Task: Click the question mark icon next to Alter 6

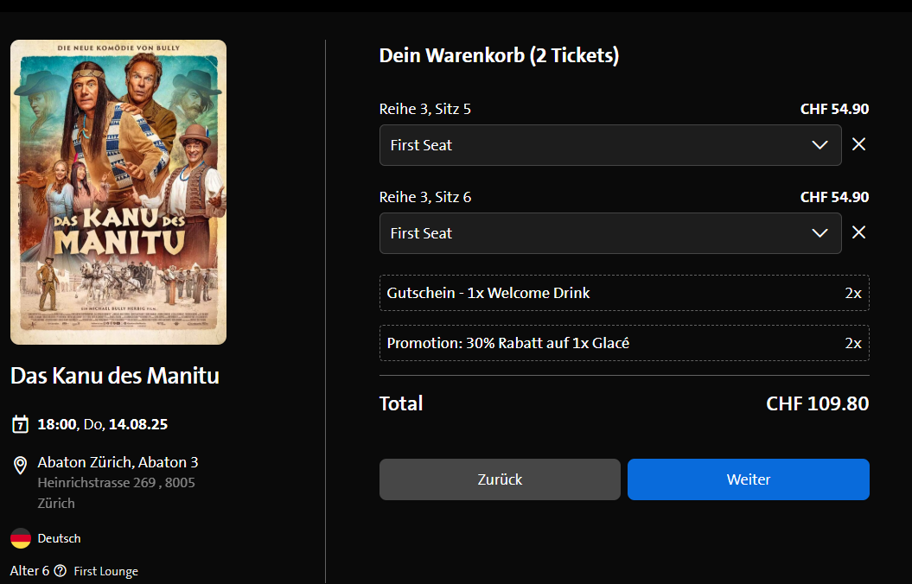Action: click(x=60, y=571)
